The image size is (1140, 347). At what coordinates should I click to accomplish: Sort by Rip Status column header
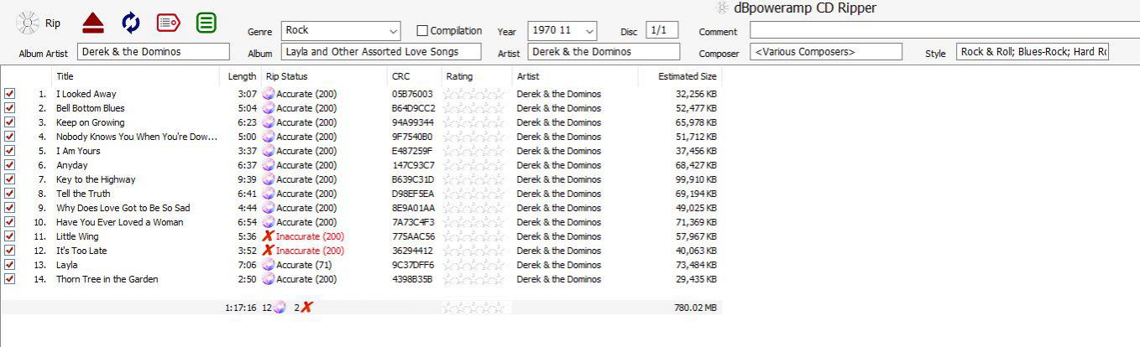pos(284,76)
